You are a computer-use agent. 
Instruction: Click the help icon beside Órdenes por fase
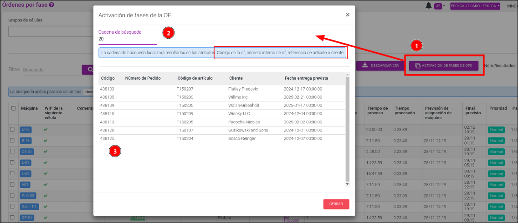(x=51, y=5)
